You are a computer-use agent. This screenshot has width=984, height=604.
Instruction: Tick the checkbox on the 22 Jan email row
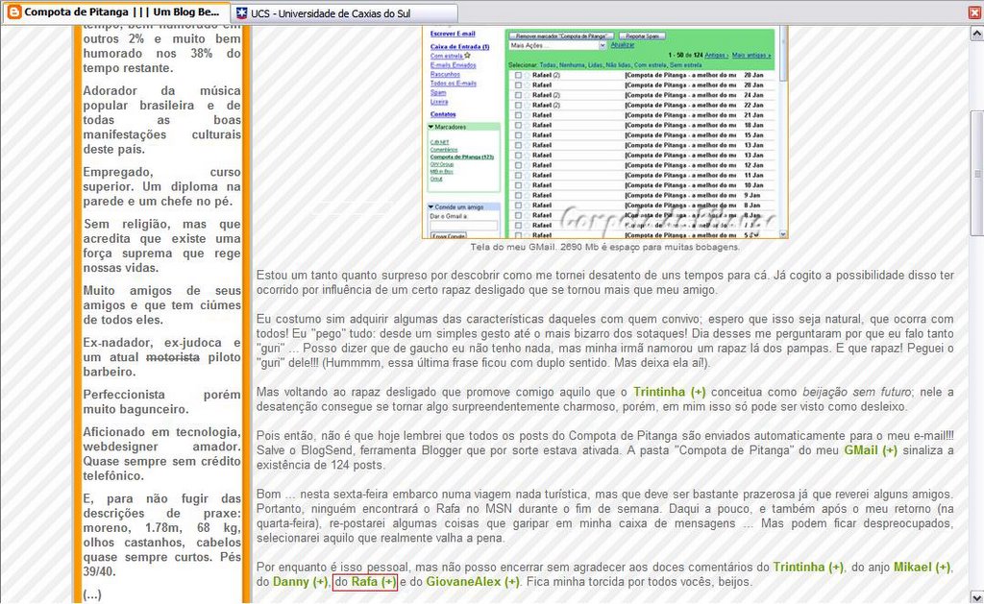tap(518, 106)
